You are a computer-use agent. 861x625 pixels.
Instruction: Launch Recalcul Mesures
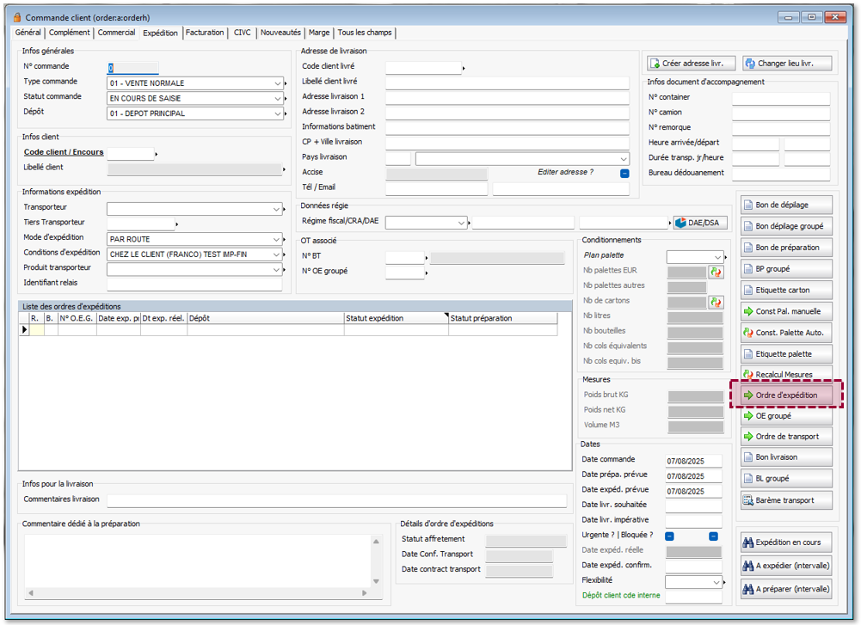coord(786,375)
